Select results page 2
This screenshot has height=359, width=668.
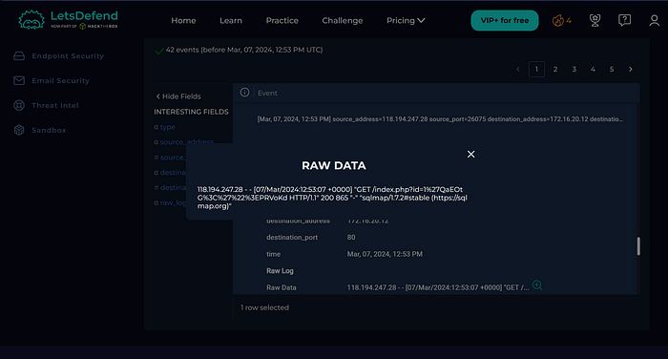tap(555, 69)
